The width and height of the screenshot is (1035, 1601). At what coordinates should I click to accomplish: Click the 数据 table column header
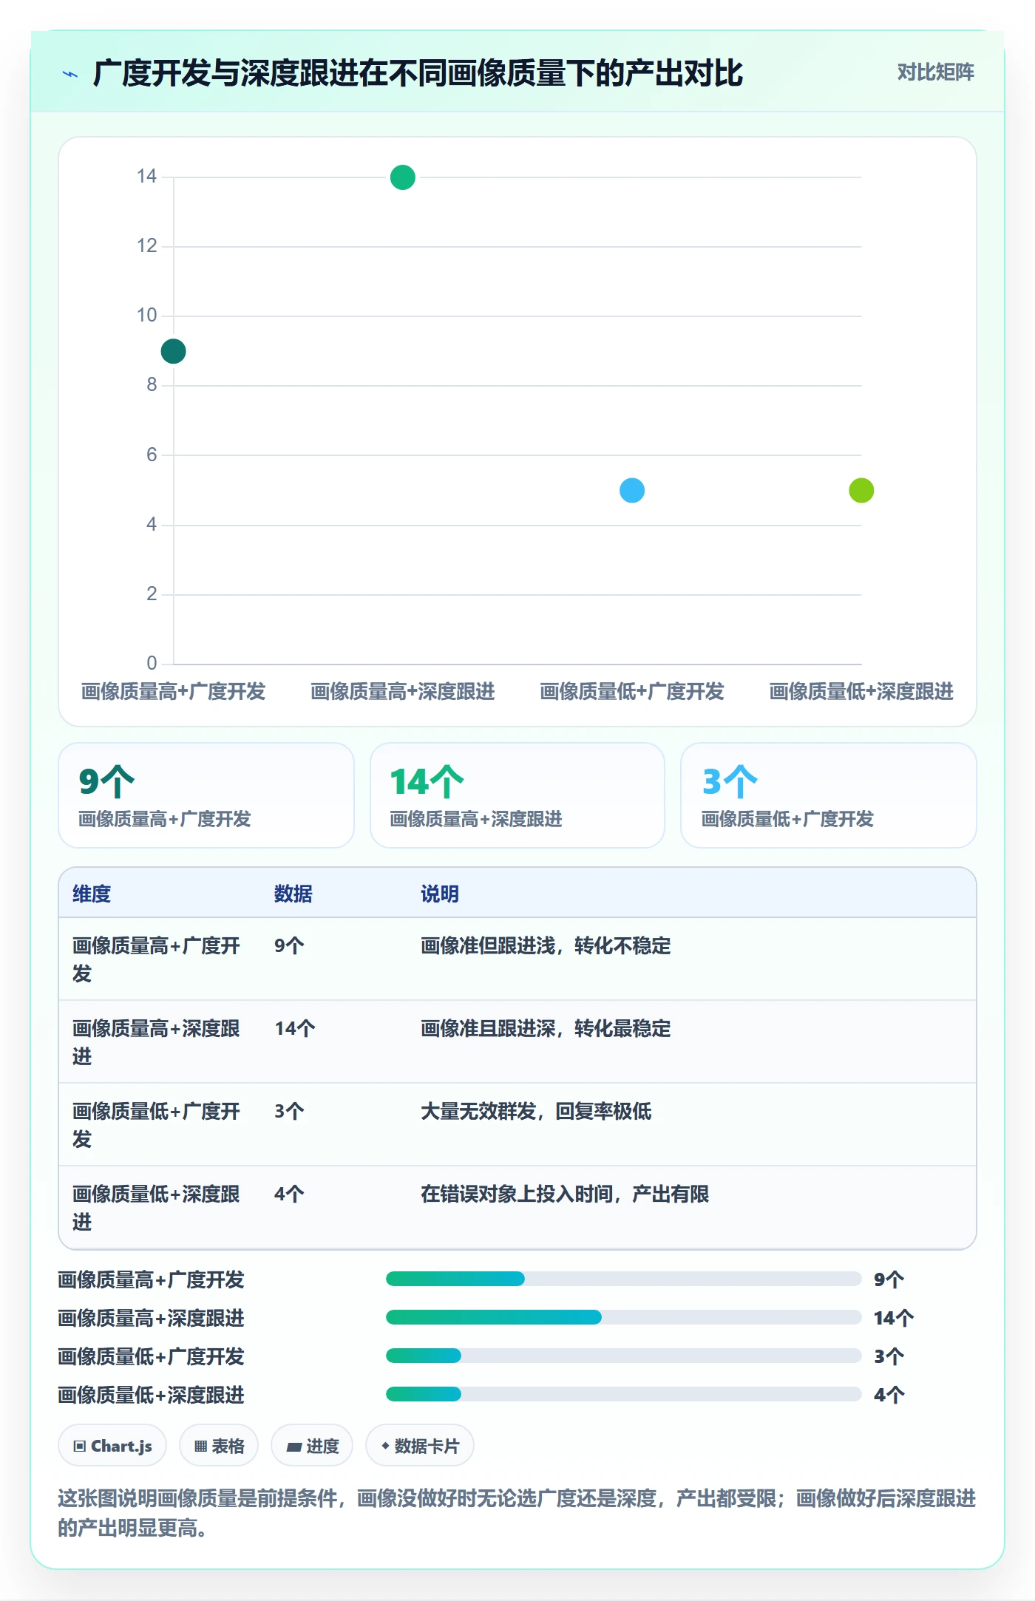coord(293,894)
